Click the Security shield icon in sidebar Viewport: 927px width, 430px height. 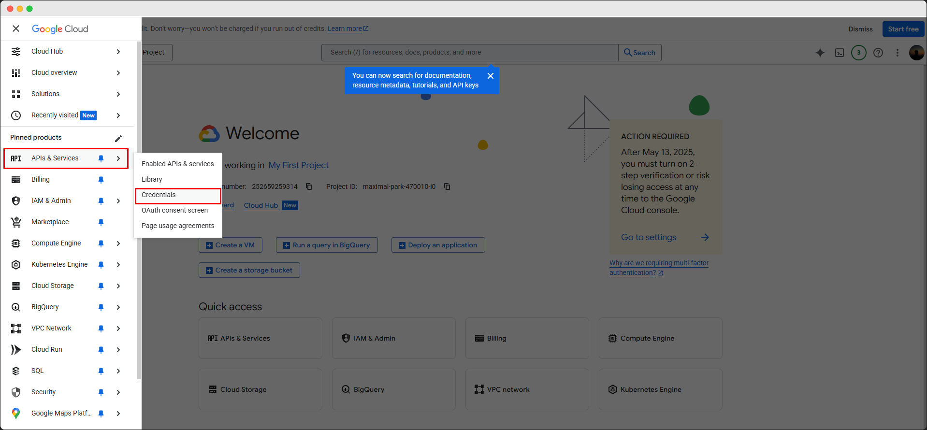[x=16, y=392]
